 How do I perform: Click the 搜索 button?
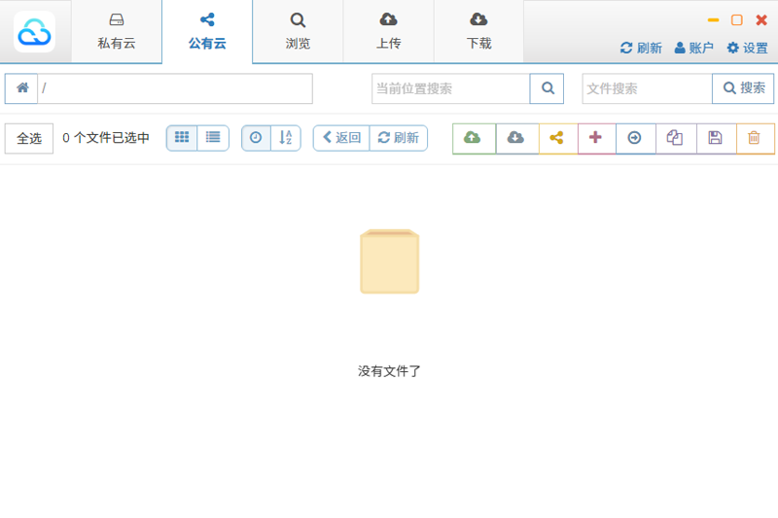[x=743, y=88]
